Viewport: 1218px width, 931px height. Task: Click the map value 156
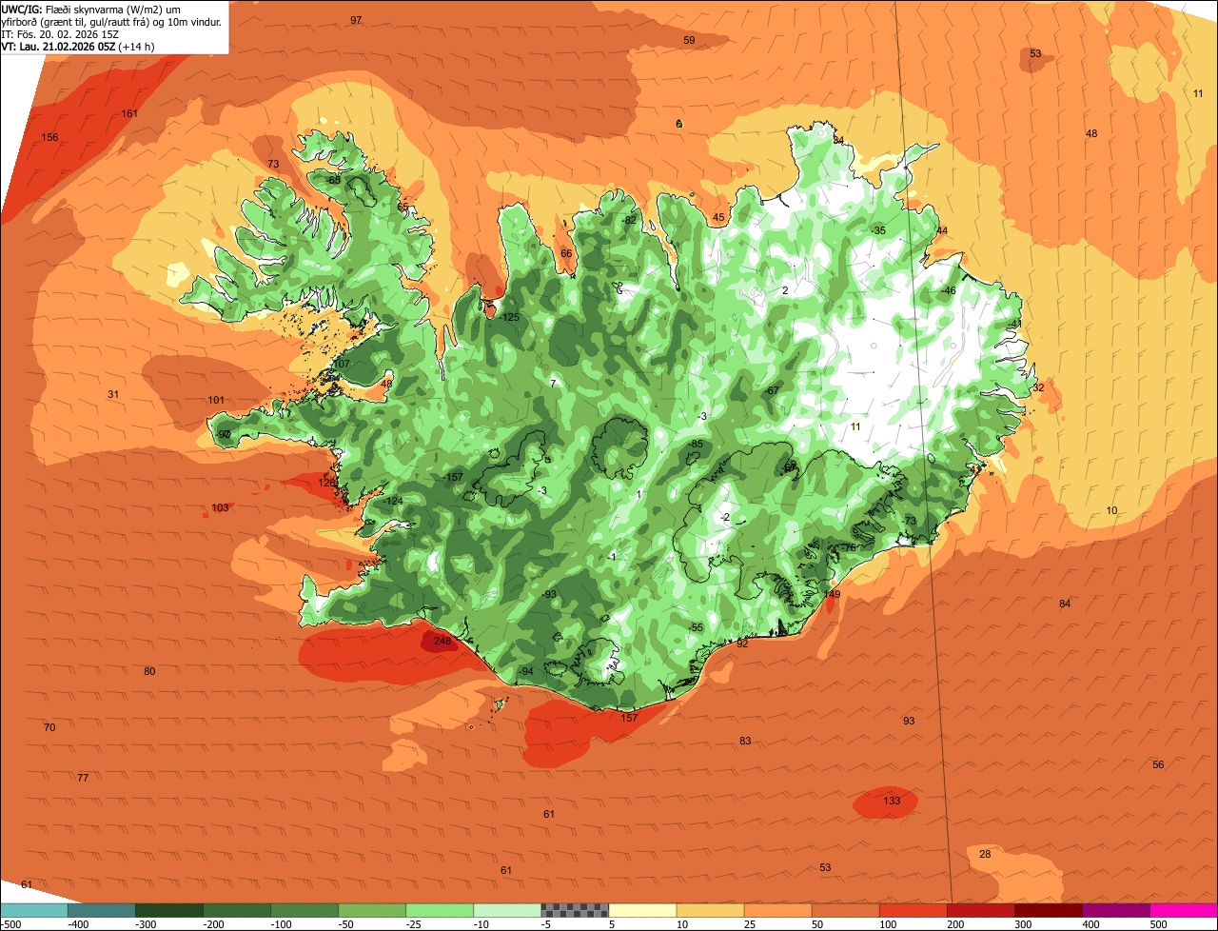tap(49, 138)
